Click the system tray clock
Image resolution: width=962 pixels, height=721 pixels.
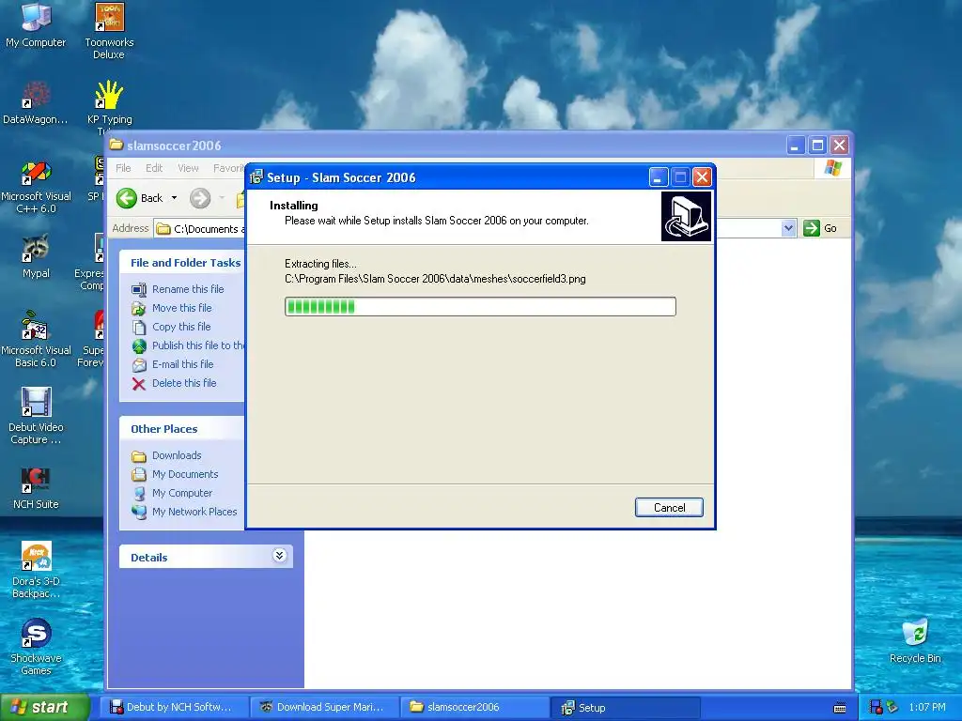tap(927, 708)
